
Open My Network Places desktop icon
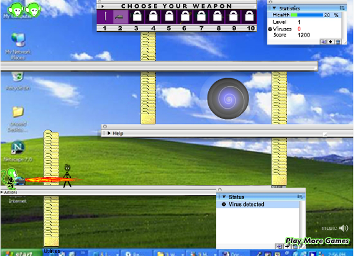tap(18, 46)
